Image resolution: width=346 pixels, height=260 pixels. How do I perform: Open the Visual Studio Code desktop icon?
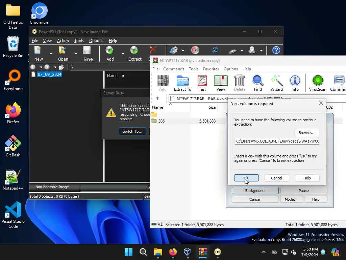pos(13,215)
